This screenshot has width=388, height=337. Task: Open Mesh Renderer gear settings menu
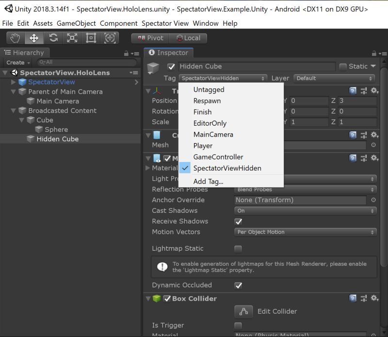[374, 158]
